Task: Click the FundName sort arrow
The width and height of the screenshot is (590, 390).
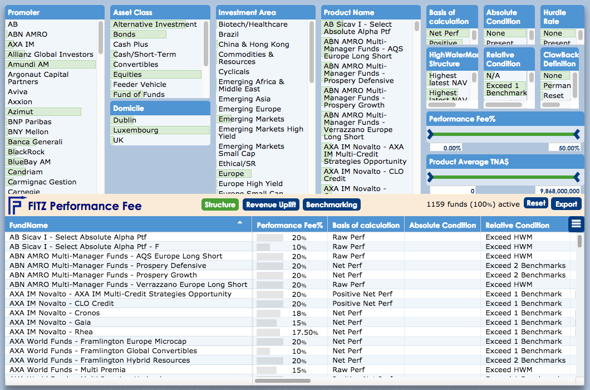Action: [x=240, y=222]
